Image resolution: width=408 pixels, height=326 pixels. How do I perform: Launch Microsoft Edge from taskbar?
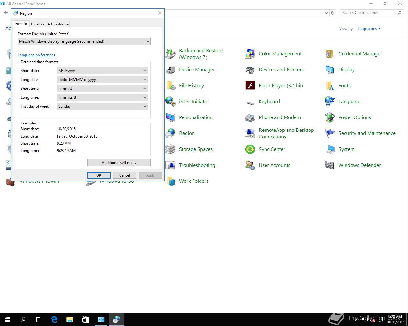(54, 320)
